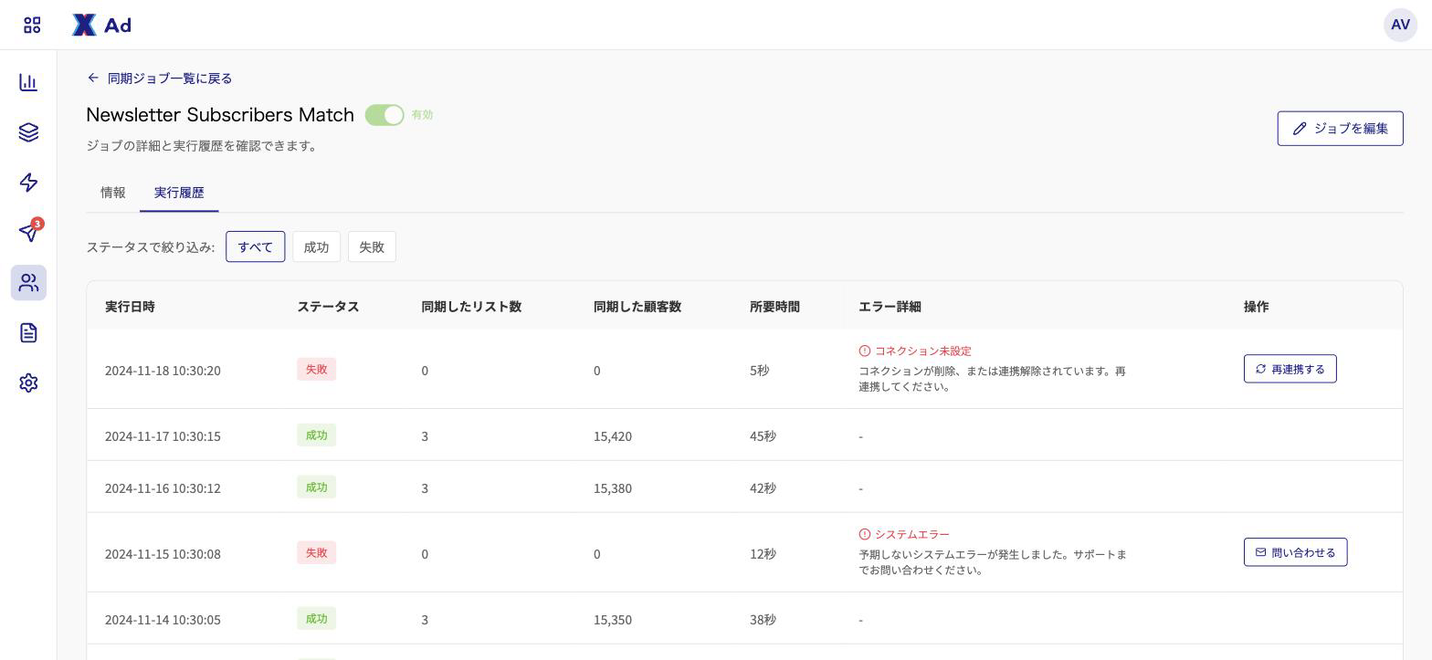Click the X Ad logo
Viewport: 1432px width, 660px height.
(101, 25)
